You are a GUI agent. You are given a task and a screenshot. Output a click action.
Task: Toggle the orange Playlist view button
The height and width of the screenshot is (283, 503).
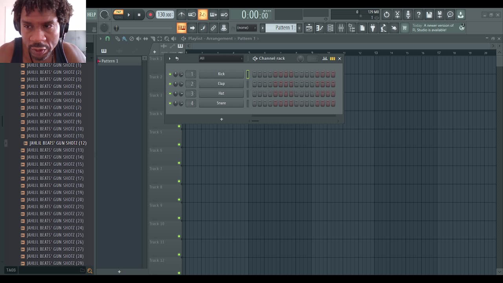click(x=181, y=28)
